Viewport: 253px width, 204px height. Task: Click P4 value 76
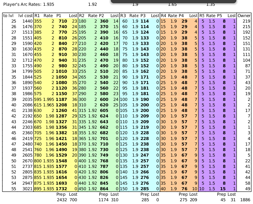click(x=185, y=189)
